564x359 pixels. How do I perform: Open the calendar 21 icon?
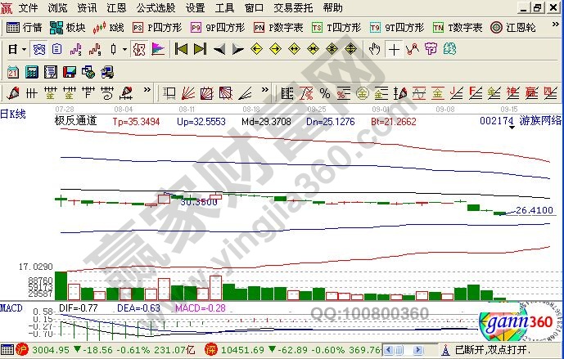point(13,72)
